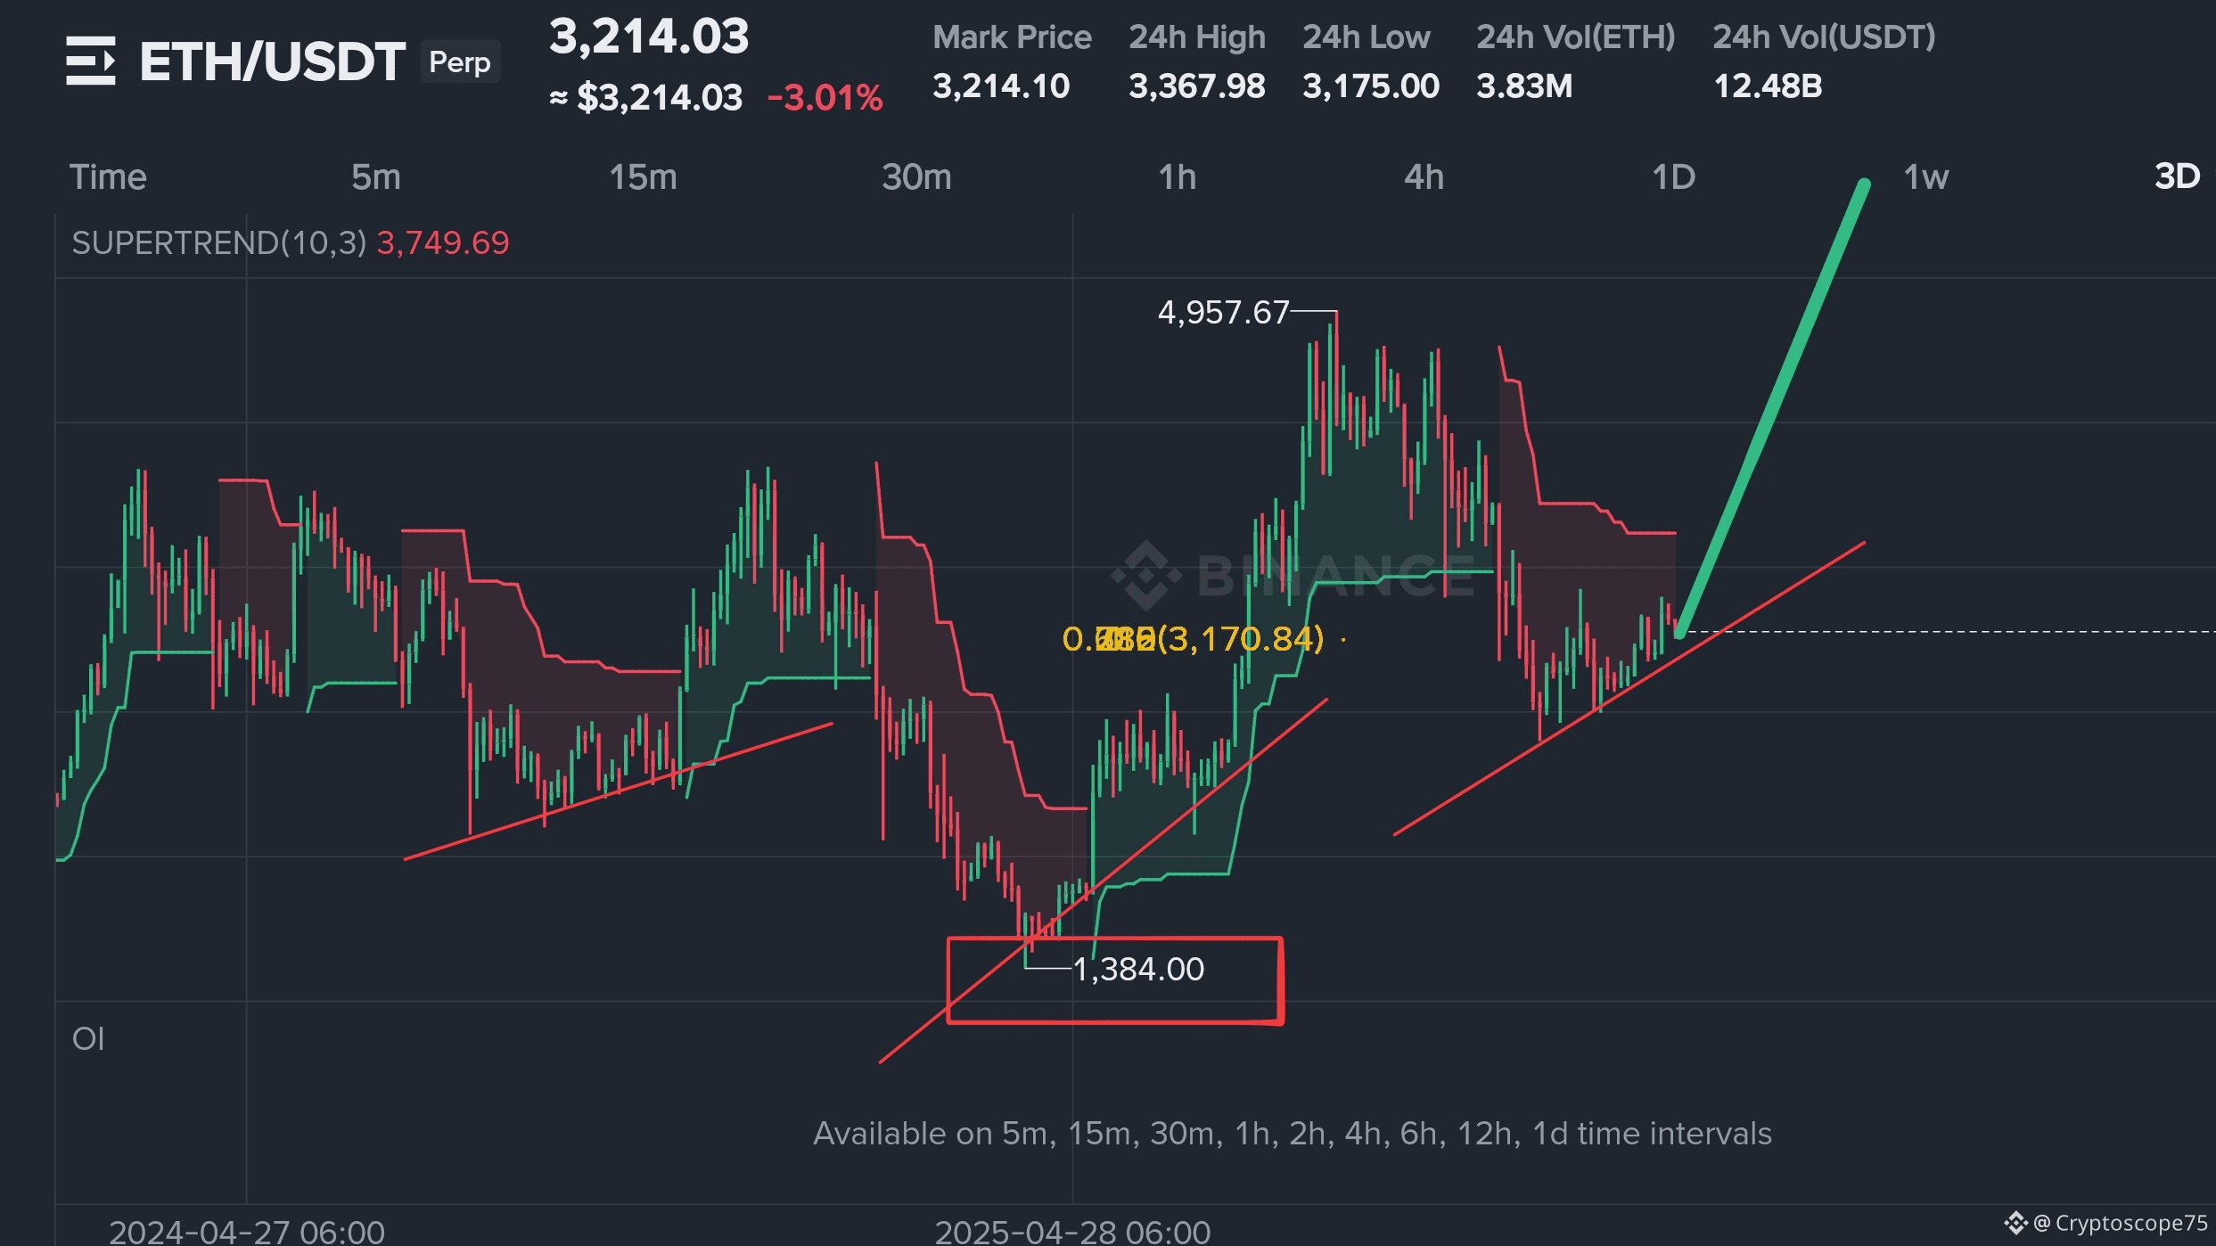Click the Perp contract type badge
2216x1246 pixels.
(459, 61)
